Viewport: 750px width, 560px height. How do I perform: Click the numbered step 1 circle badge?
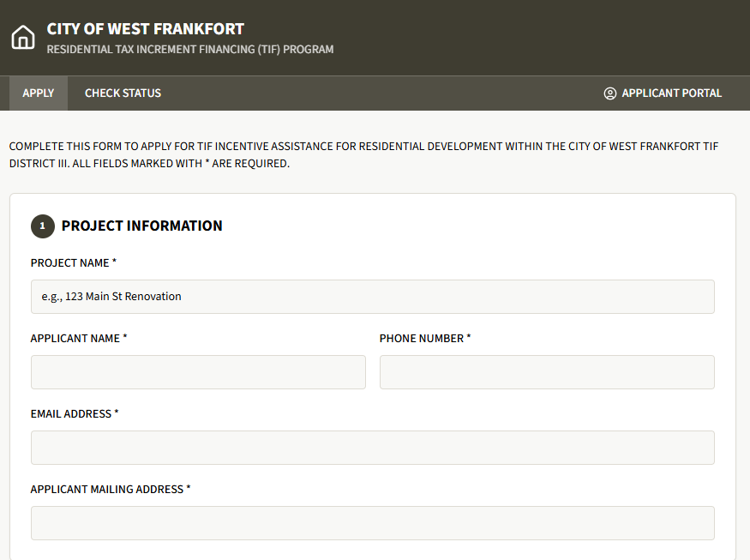tap(42, 226)
